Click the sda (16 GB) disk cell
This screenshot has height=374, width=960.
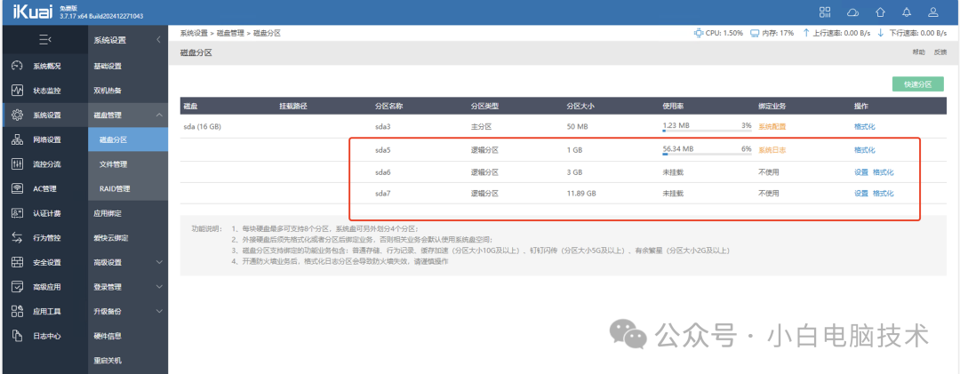click(x=202, y=126)
